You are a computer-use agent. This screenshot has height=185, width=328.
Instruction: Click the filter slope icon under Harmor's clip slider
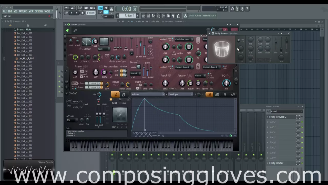[x=131, y=54]
